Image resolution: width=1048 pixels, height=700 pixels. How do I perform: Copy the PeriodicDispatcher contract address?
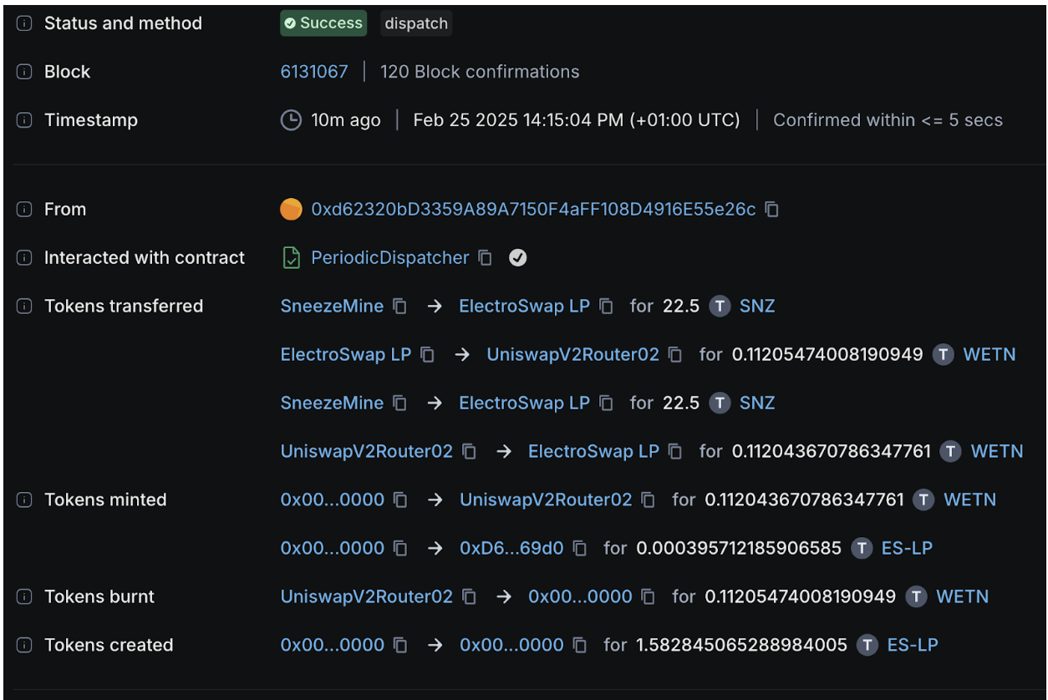pyautogui.click(x=485, y=258)
